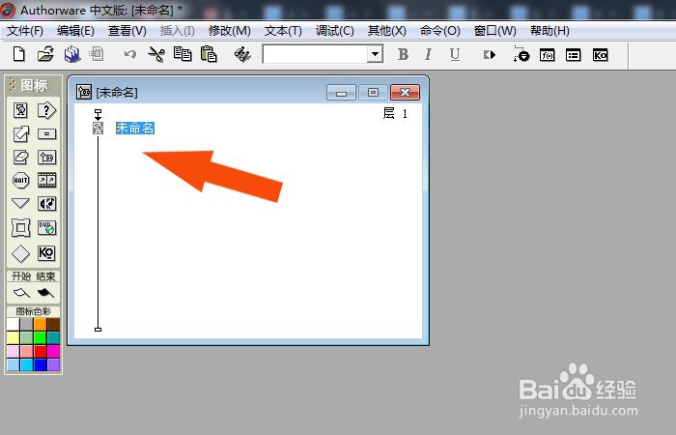Open the 窗口(W) menu
Viewport: 676px width, 435px height.
(494, 31)
